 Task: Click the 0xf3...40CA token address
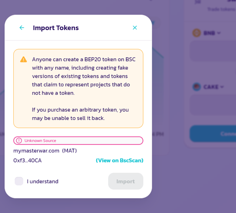coord(27,161)
